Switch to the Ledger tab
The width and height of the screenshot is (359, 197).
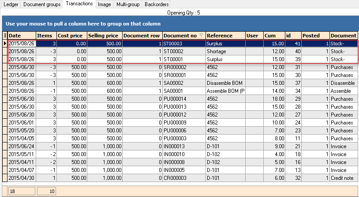pos(11,4)
